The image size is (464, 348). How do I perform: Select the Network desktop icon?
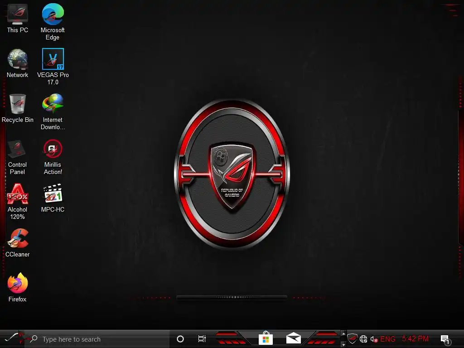(x=18, y=63)
